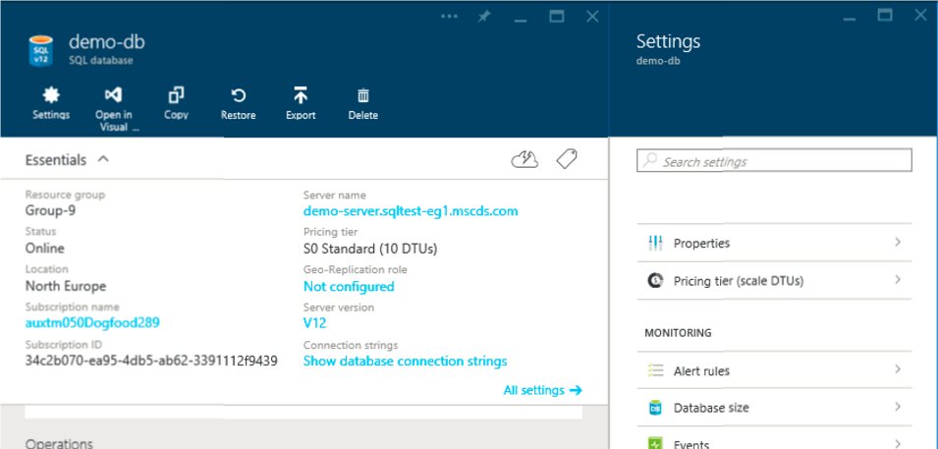The height and width of the screenshot is (449, 938).
Task: Click the MONITORING section header
Action: tap(678, 333)
